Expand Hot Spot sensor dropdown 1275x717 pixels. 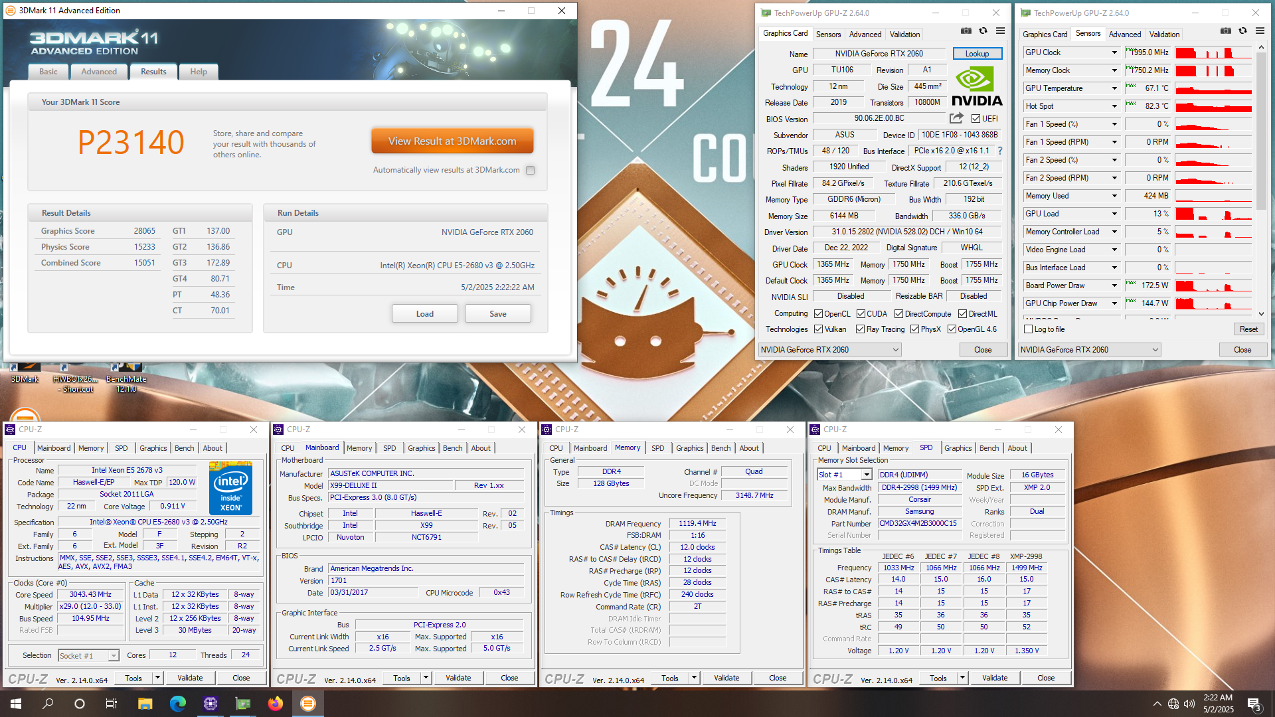[x=1114, y=106]
